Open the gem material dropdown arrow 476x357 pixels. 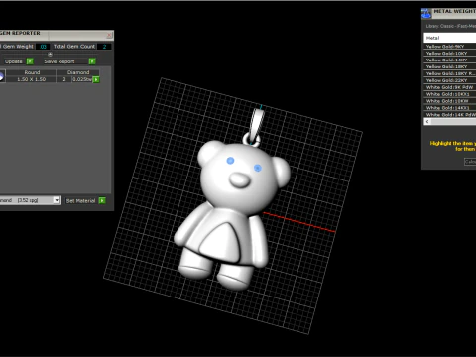[57, 200]
